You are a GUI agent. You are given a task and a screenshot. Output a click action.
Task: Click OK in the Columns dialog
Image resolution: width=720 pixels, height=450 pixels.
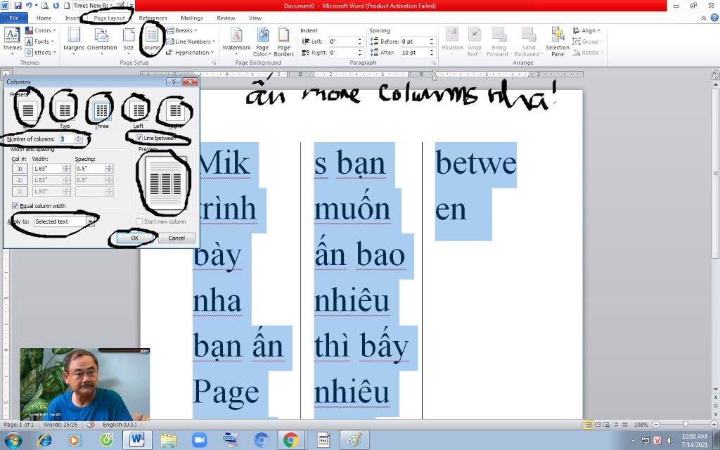point(134,238)
